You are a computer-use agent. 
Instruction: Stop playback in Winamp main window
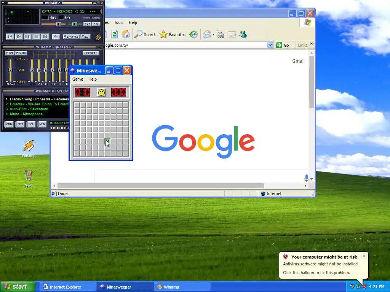(36, 37)
